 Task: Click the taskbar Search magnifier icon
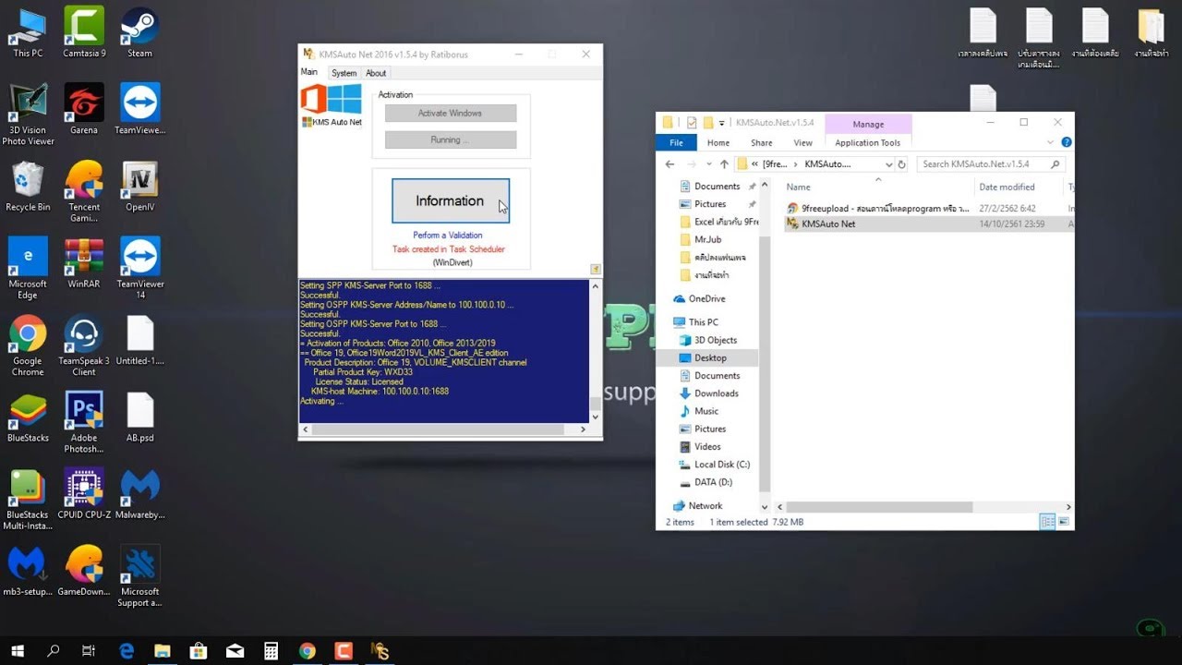tap(54, 651)
